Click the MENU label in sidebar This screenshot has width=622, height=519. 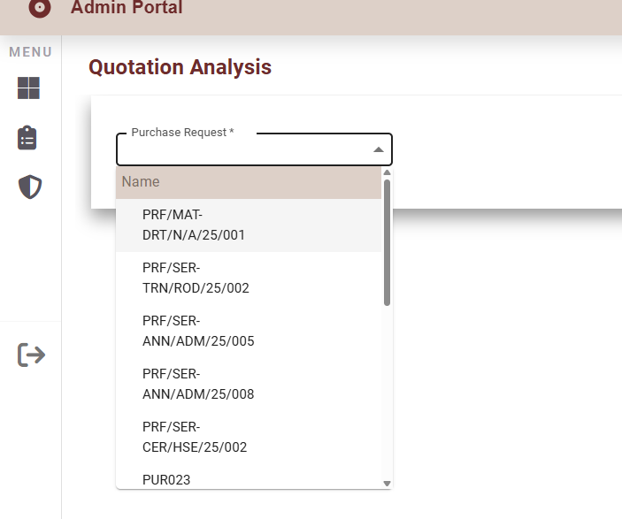tap(30, 52)
